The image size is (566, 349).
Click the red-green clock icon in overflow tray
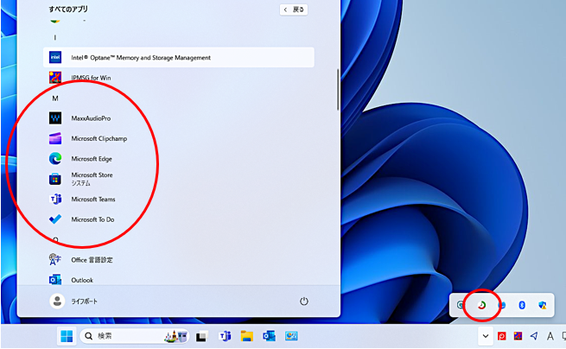click(481, 305)
